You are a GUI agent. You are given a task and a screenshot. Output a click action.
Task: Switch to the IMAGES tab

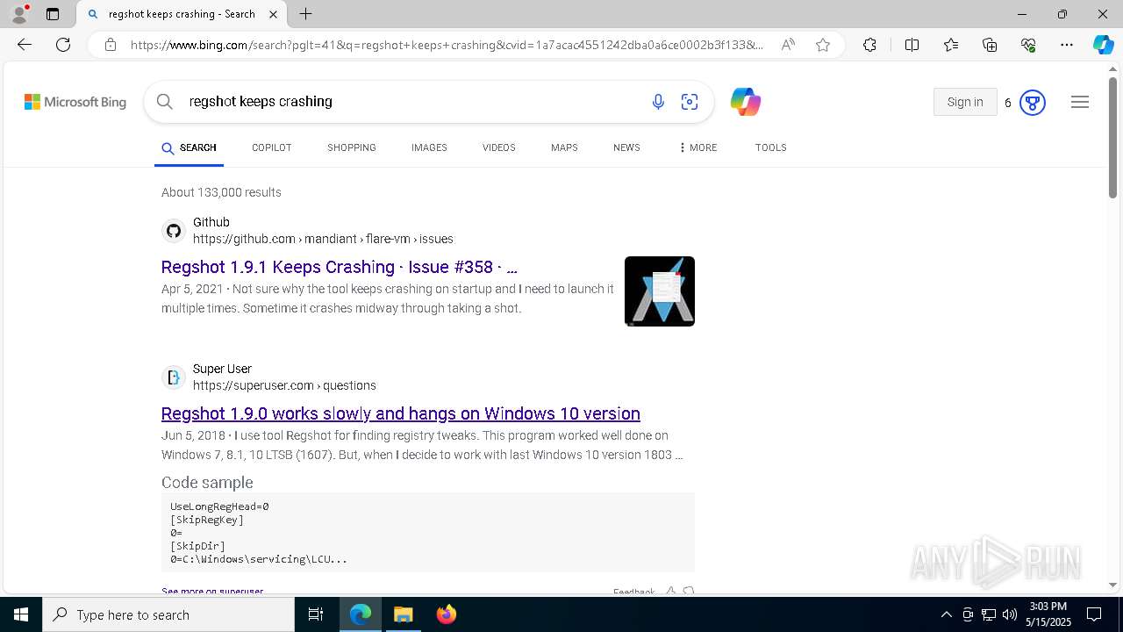(429, 147)
